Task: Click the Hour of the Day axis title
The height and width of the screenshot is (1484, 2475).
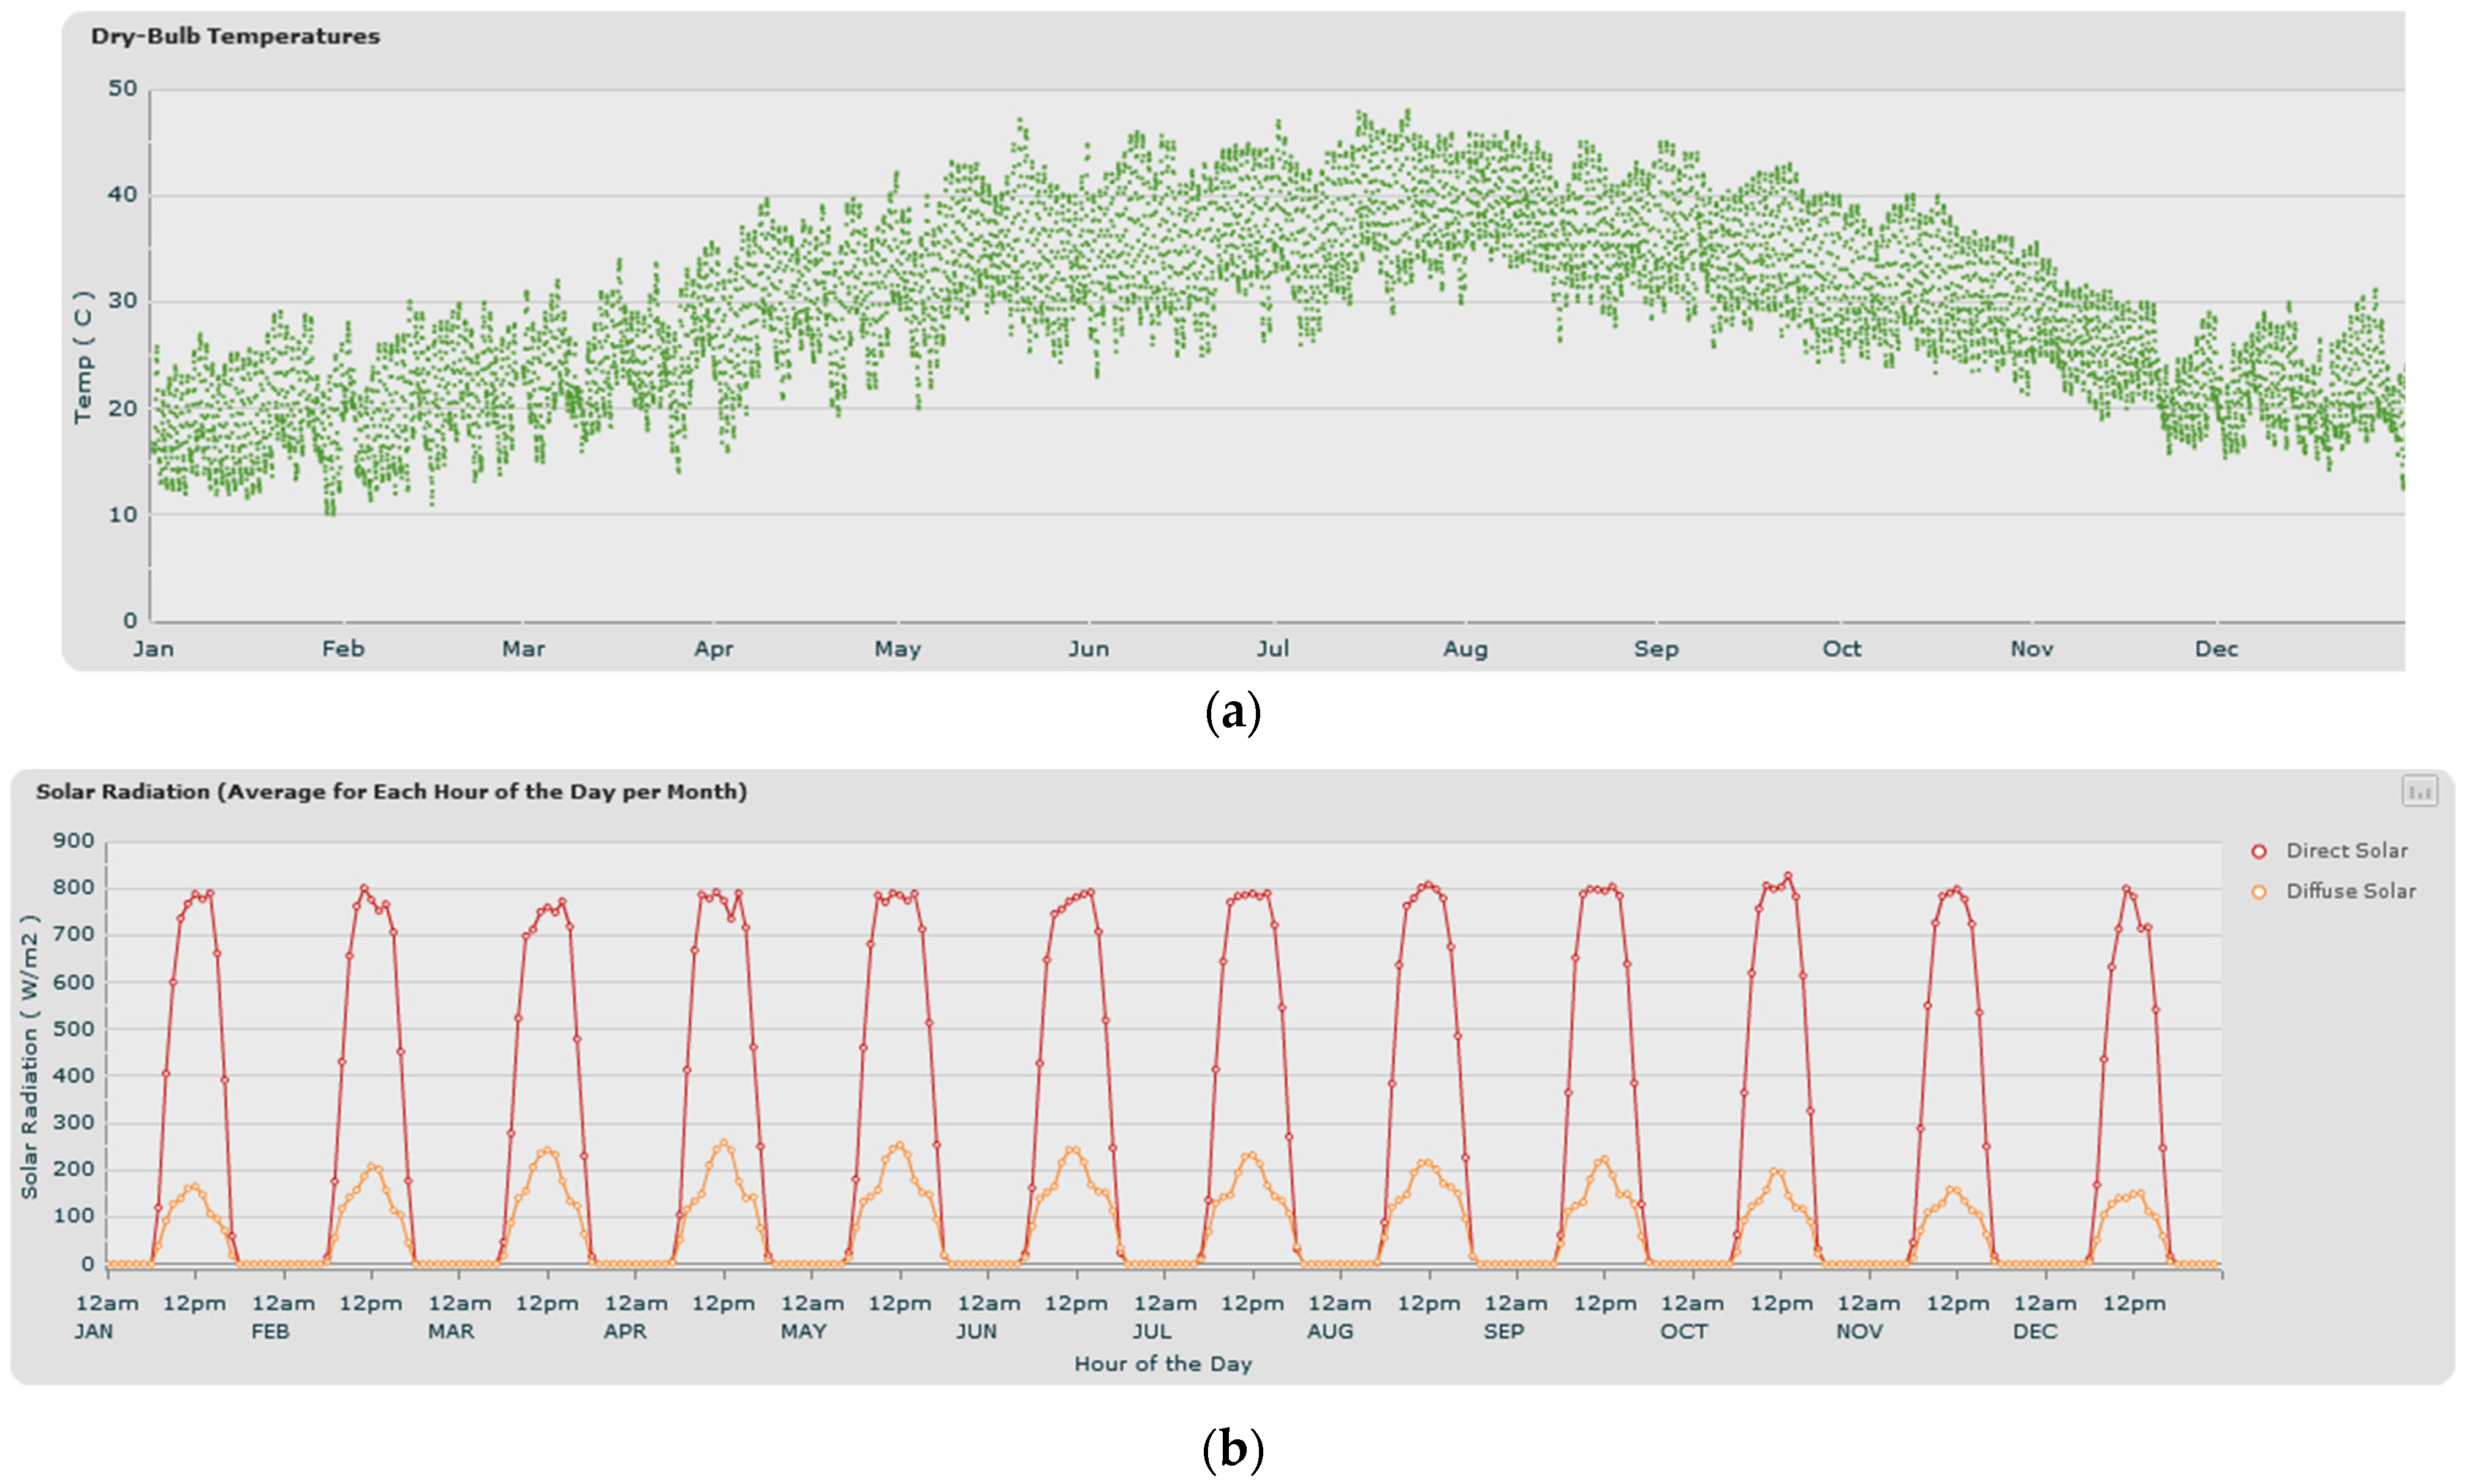Action: (x=1163, y=1364)
